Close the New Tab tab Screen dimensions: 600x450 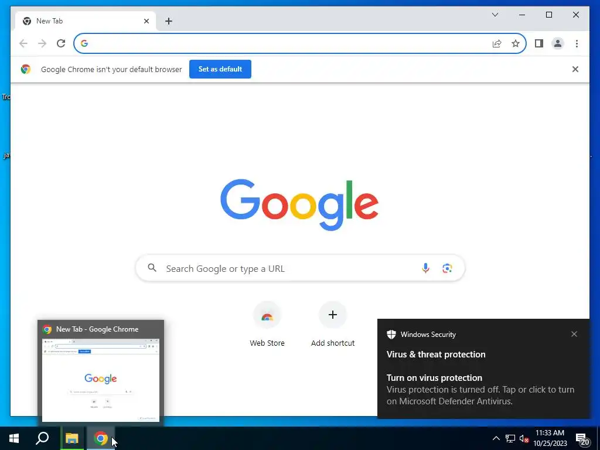146,21
